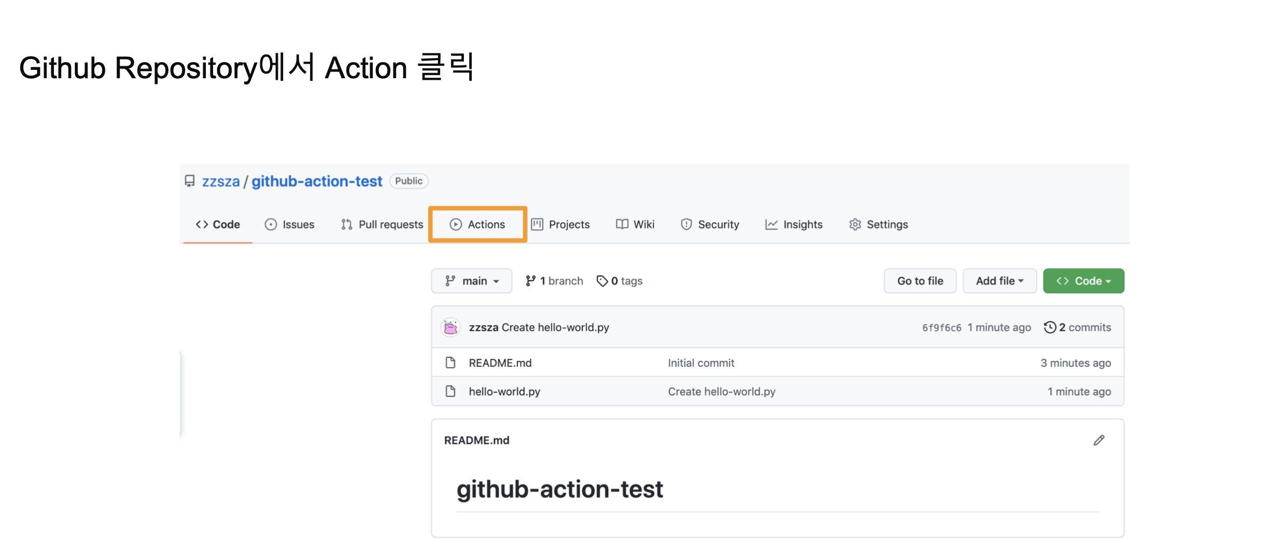View the 0 tags link
This screenshot has width=1269, height=540.
click(x=619, y=281)
